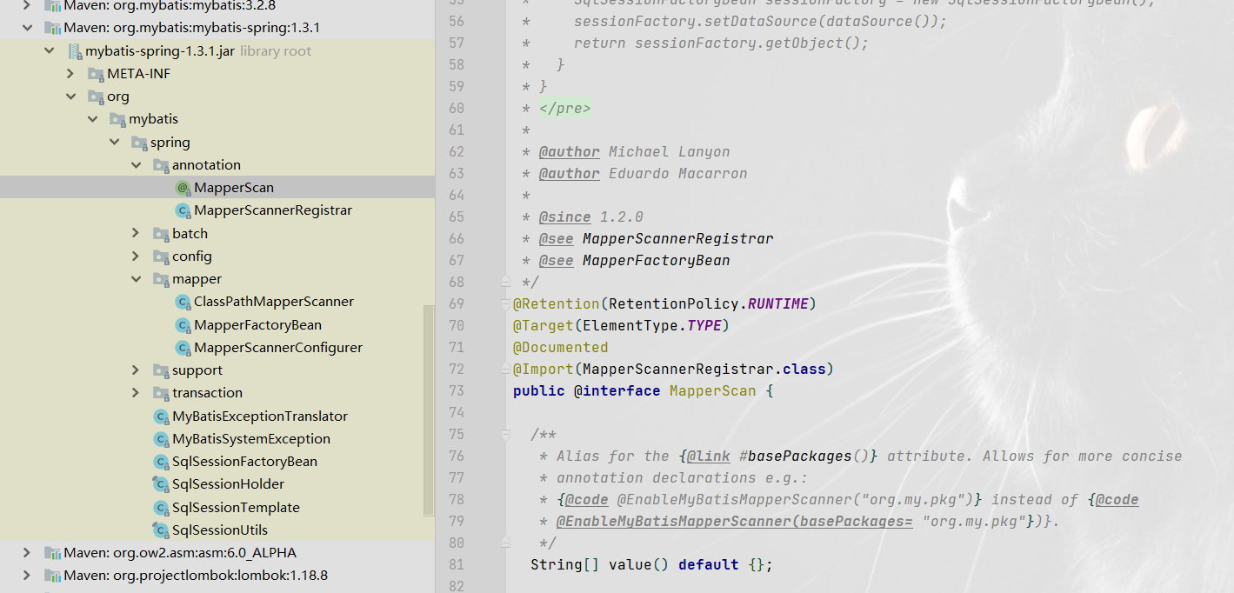This screenshot has height=593, width=1234.
Task: Collapse the Maven mybatis-spring:1.3.1 node
Action: [27, 28]
